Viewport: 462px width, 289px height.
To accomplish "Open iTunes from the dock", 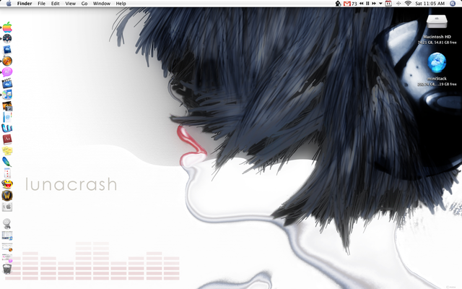I will coord(7,95).
